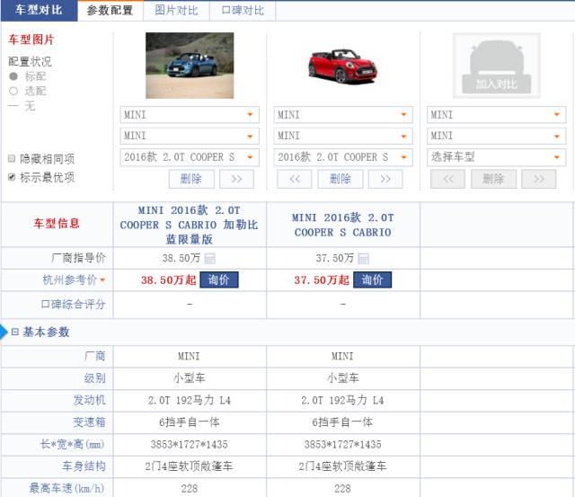Open second column 2016款 model dropdown

(x=343, y=157)
